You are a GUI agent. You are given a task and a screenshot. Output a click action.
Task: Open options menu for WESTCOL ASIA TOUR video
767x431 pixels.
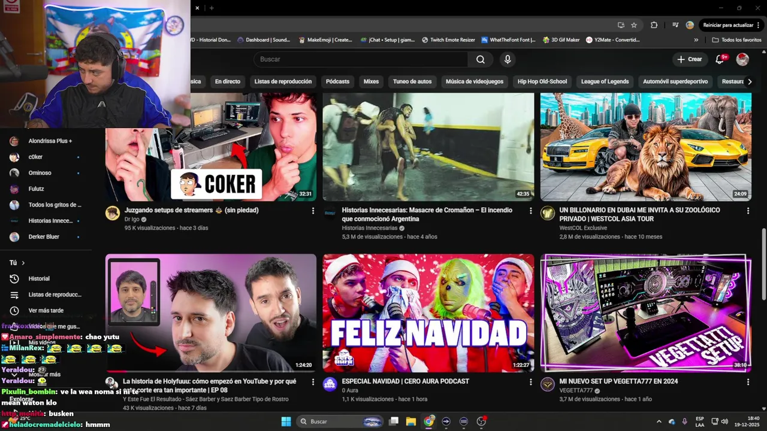point(748,211)
